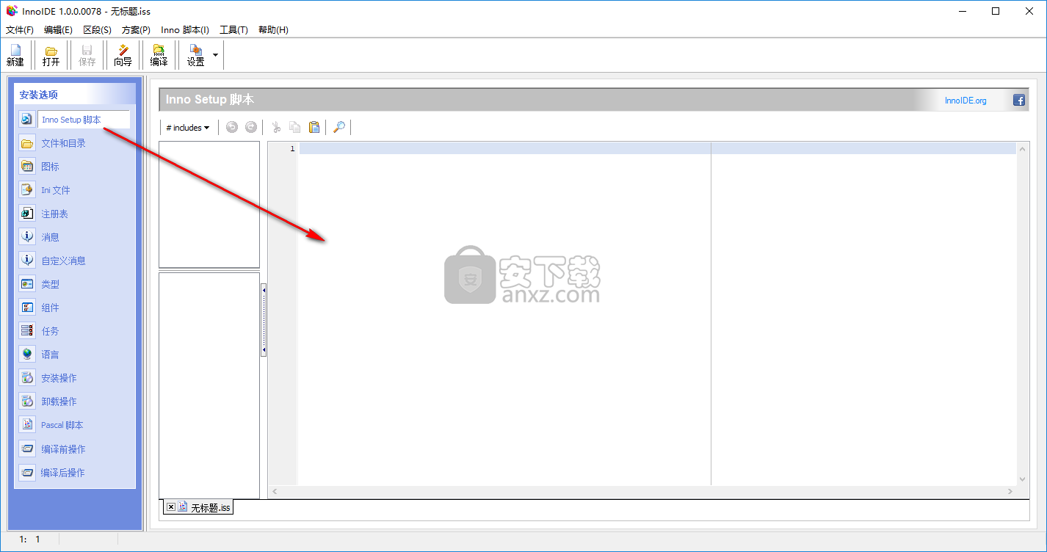Click line 1 in the code editor
The width and height of the screenshot is (1047, 552).
tap(657, 148)
